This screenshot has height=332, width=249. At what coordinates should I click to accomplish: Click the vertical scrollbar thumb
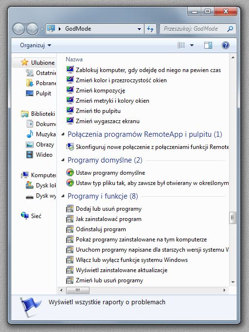click(233, 218)
